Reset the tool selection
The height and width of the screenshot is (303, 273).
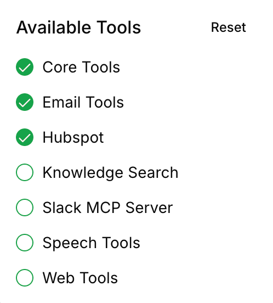(x=229, y=27)
